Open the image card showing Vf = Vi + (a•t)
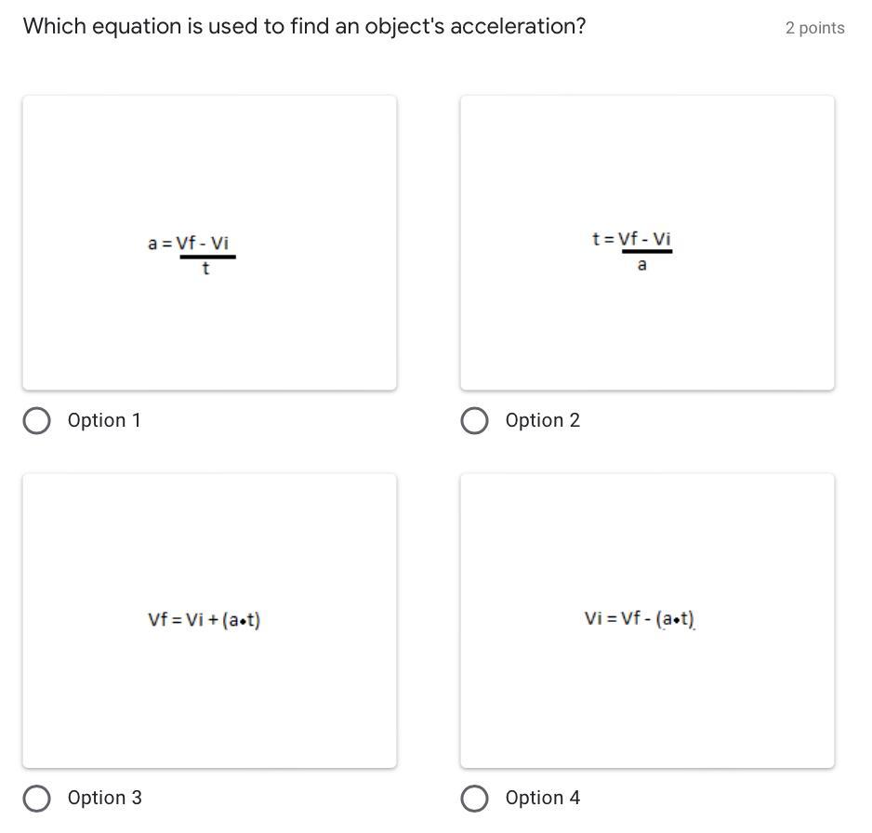 (210, 621)
